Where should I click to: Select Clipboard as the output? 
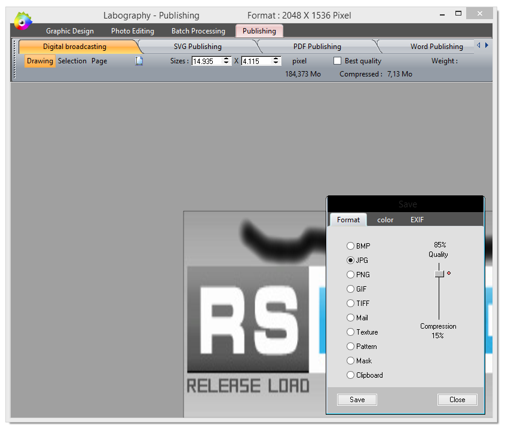coord(350,375)
